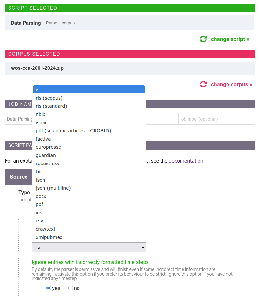Select the no radio button
Screen dimensions: 259x306
(71, 288)
